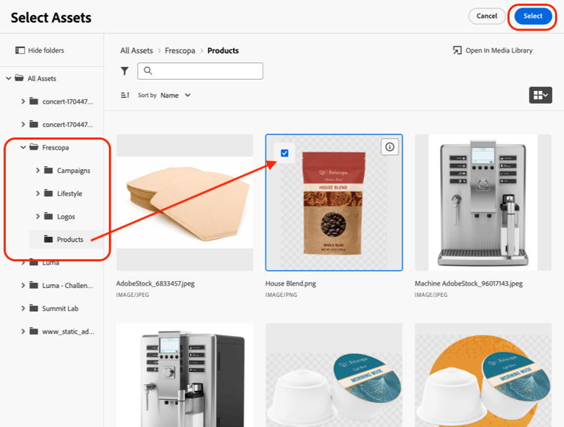564x427 pixels.
Task: Hide the folders sidebar panel
Action: pos(40,50)
